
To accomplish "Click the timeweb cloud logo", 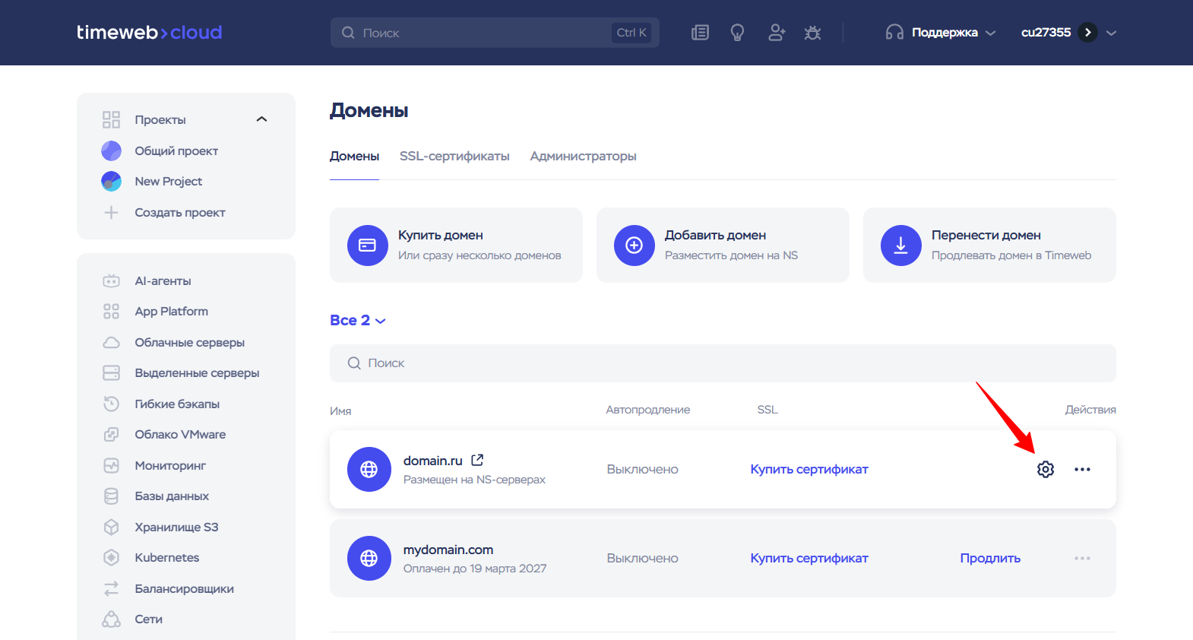I will (x=149, y=33).
